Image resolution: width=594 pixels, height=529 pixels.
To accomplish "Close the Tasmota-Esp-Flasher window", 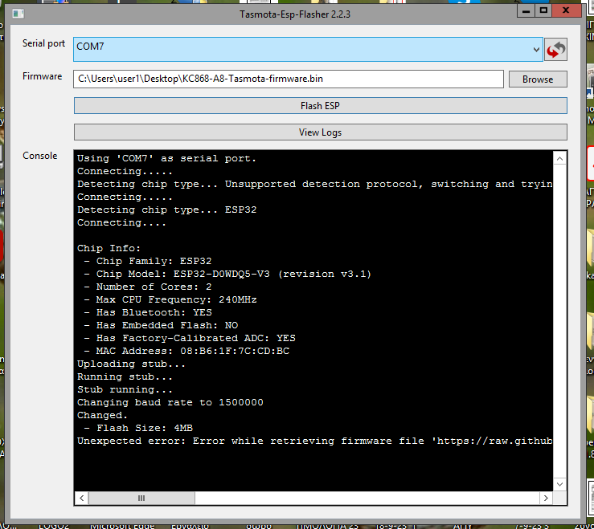I will 569,11.
